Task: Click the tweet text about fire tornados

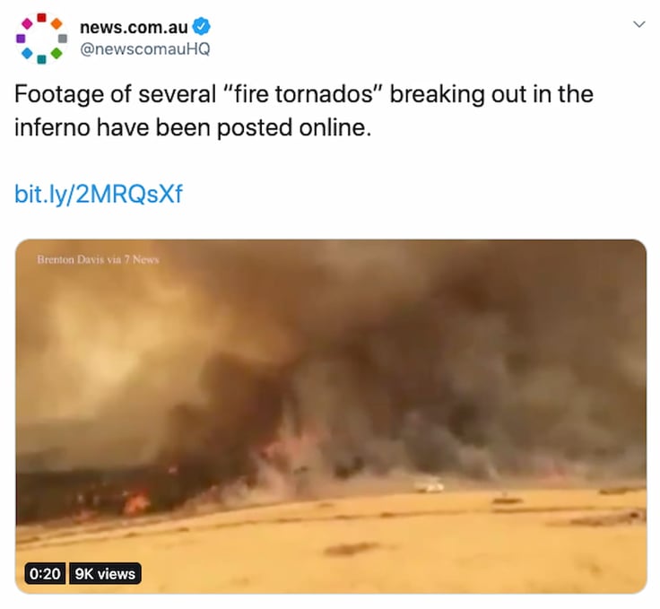Action: coord(304,110)
